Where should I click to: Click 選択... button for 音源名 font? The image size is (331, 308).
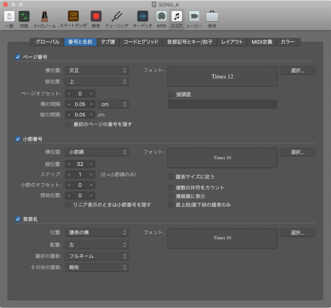[297, 233]
